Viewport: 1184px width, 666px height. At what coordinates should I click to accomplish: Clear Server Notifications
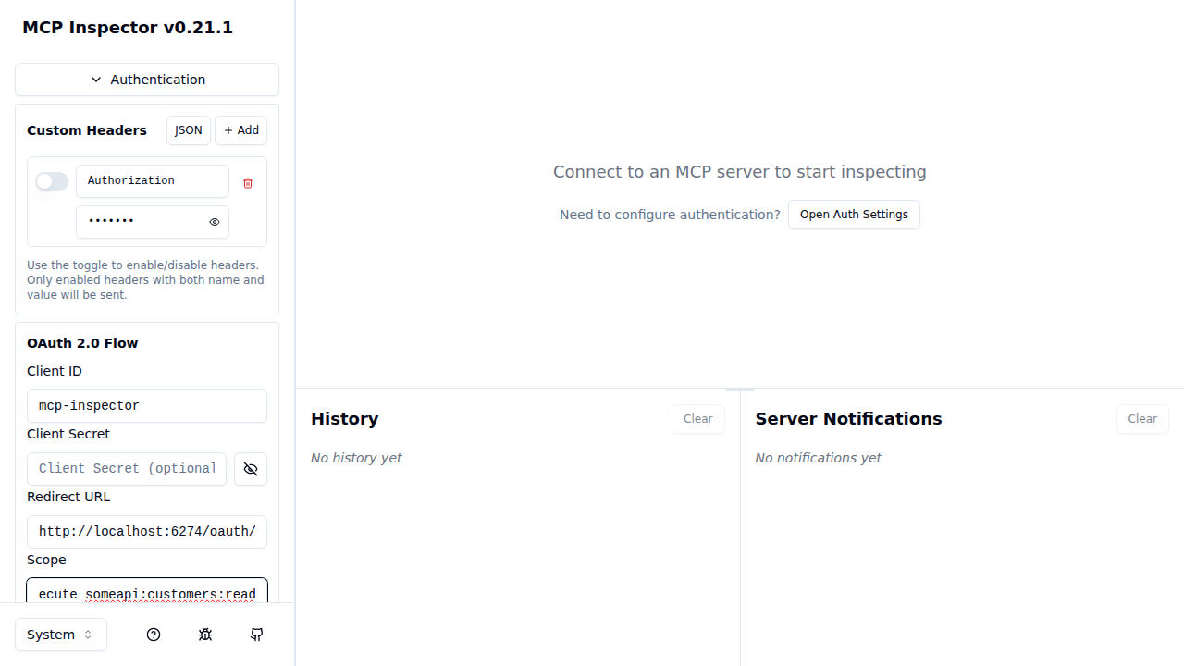click(x=1142, y=418)
